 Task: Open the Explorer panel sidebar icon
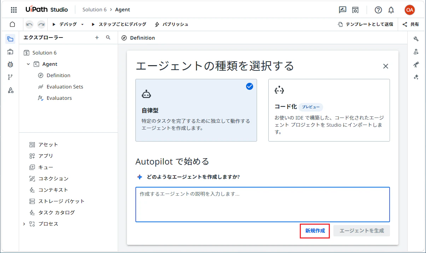point(10,39)
